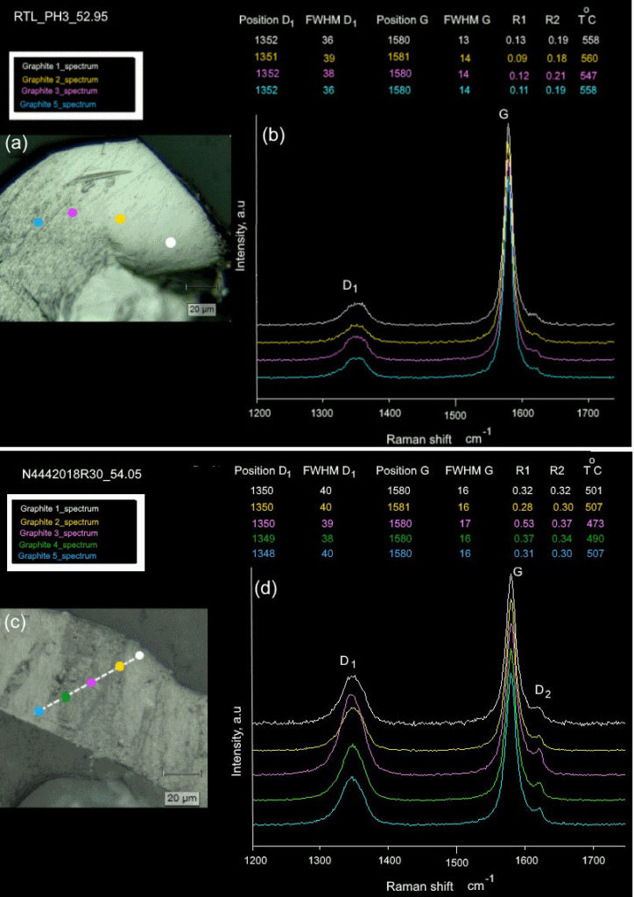
Task: Click the G peak label in plot (b)
Action: coord(504,115)
